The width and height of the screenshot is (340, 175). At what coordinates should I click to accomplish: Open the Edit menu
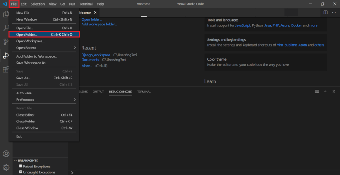[24, 4]
